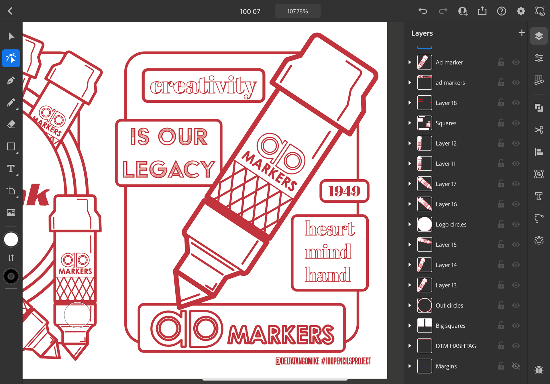The width and height of the screenshot is (550, 384).
Task: Select the Selection arrow tool
Action: 11,36
